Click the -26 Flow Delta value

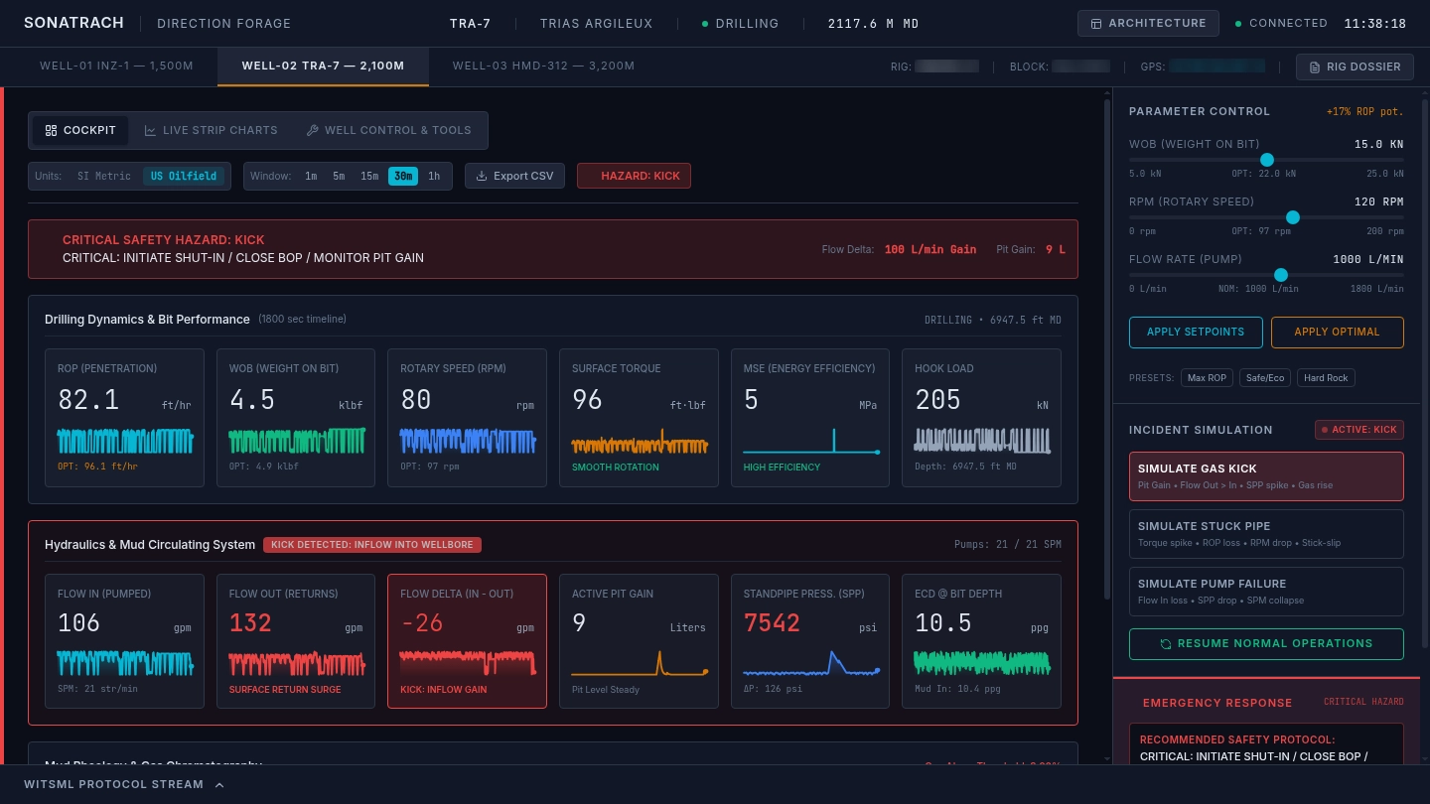click(421, 623)
